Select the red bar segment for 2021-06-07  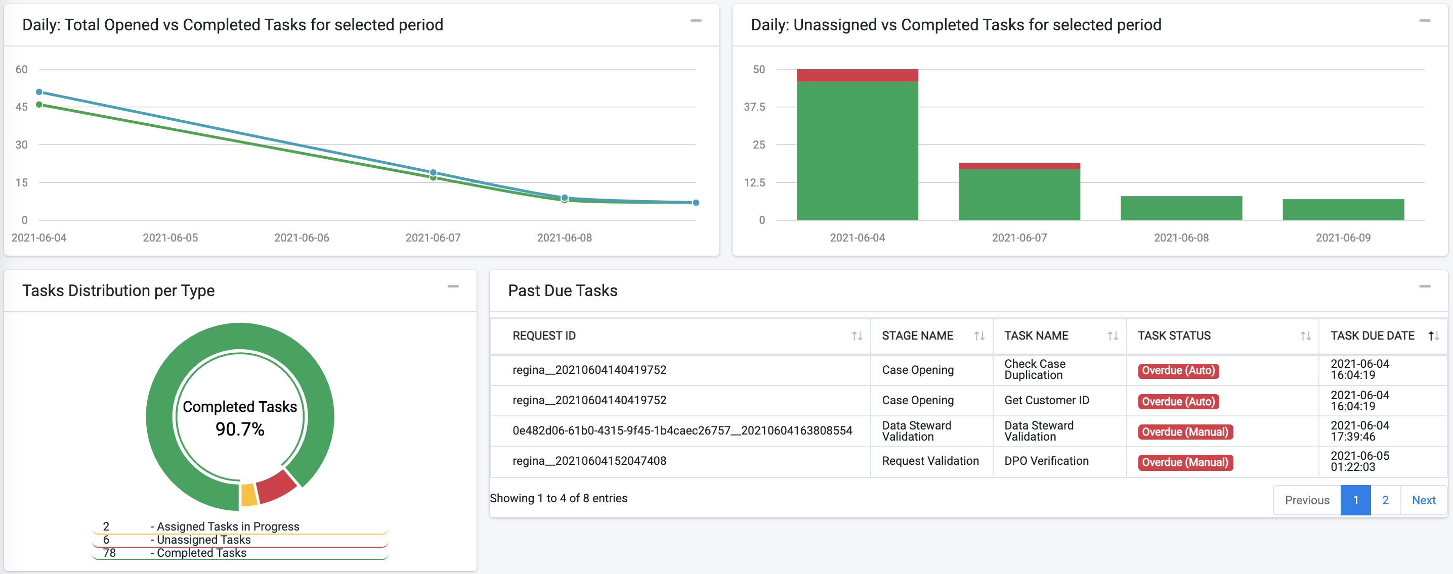(1019, 166)
